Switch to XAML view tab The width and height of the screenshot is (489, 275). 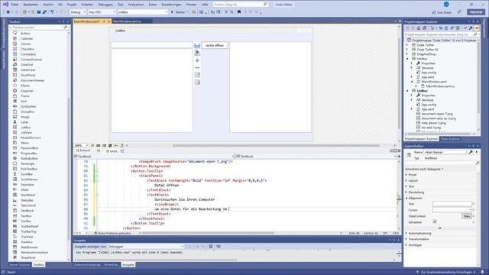click(112, 151)
